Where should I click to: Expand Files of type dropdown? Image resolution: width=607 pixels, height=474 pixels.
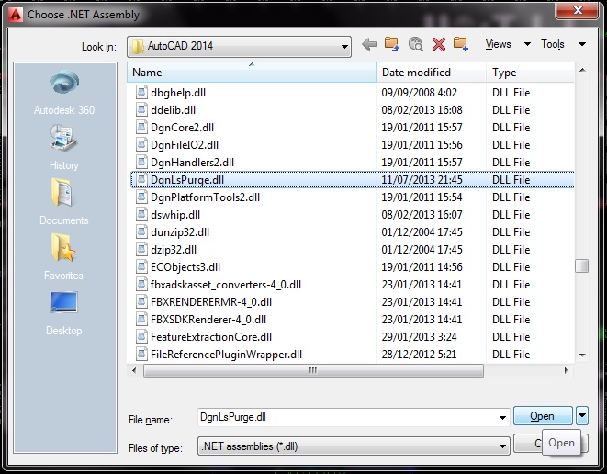pyautogui.click(x=502, y=446)
